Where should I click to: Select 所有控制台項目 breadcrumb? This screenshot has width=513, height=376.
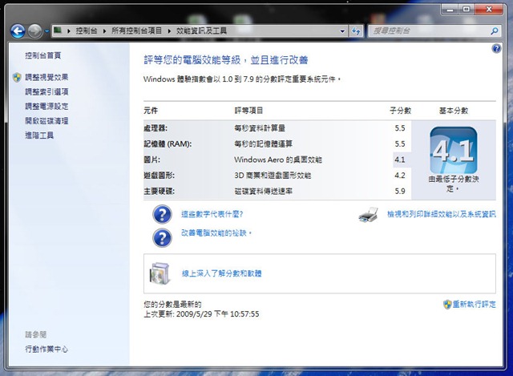click(136, 30)
